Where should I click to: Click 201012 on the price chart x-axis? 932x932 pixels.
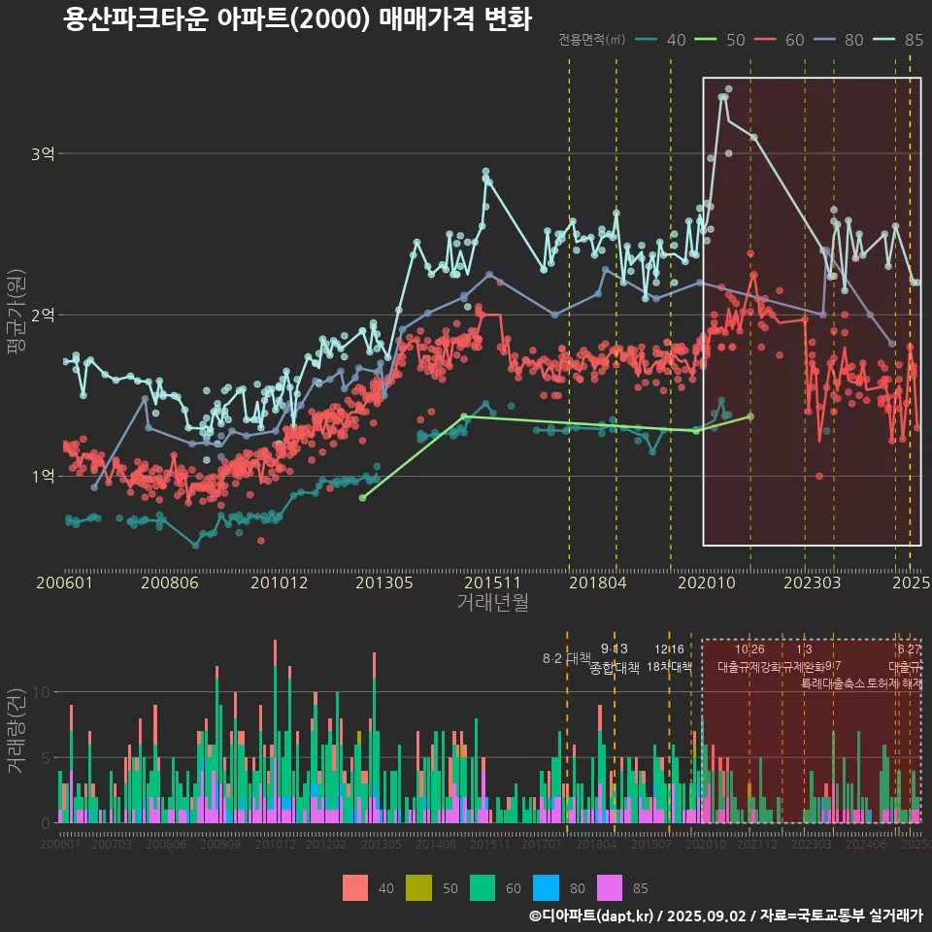(279, 582)
